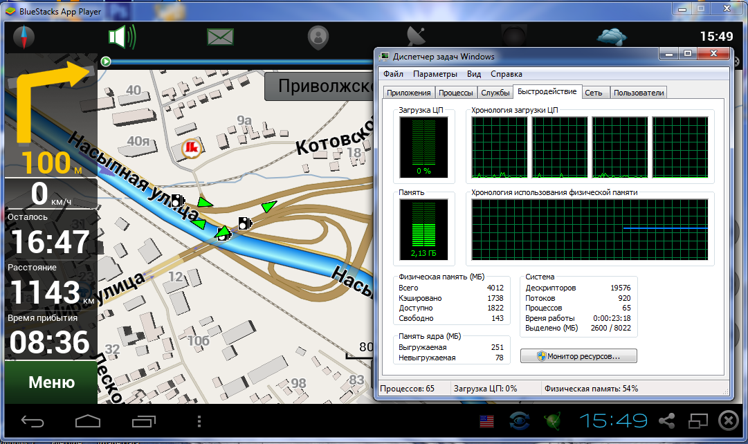Click the green vehicle position arrow on route
The height and width of the screenshot is (444, 748).
224,232
